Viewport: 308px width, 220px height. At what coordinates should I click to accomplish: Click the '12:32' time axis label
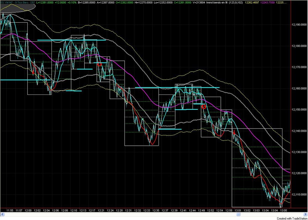(137, 210)
